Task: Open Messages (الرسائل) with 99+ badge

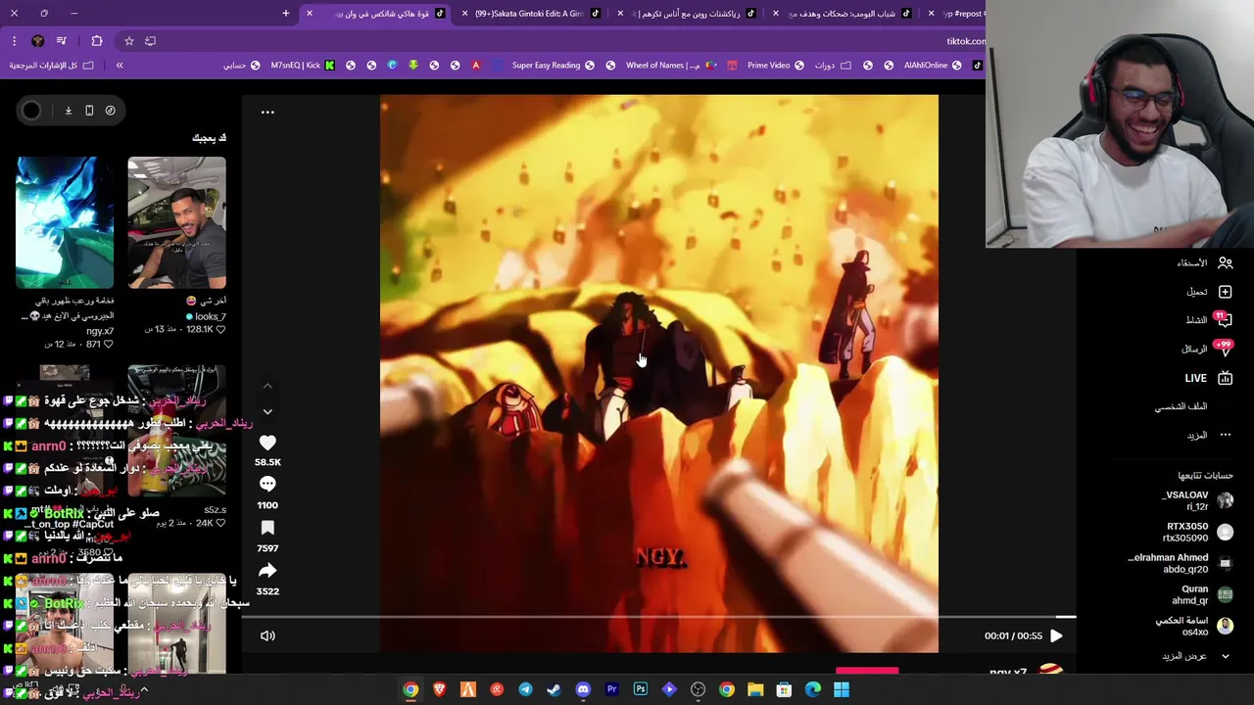Action: 1206,349
